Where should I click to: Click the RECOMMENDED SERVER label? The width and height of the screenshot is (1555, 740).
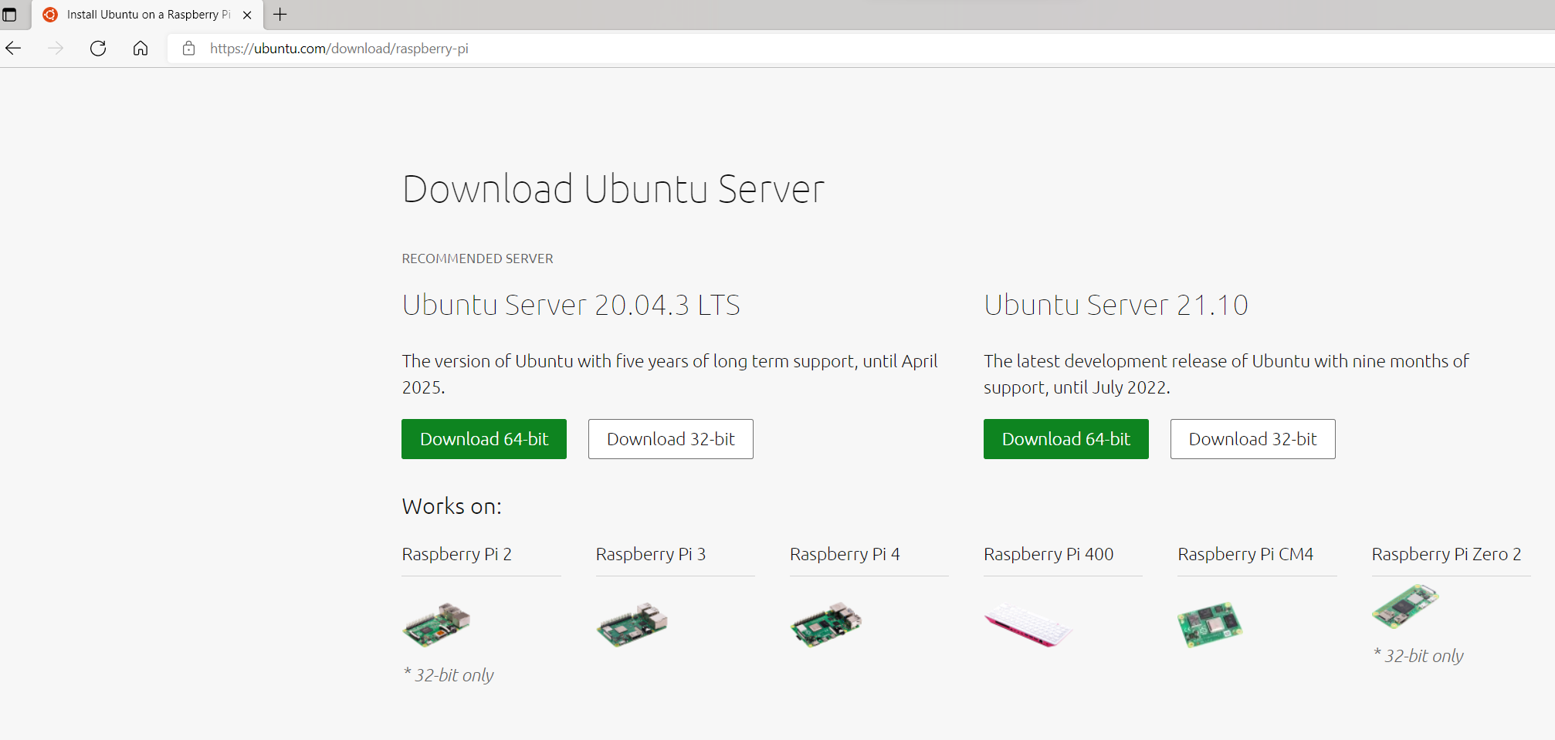click(x=478, y=258)
